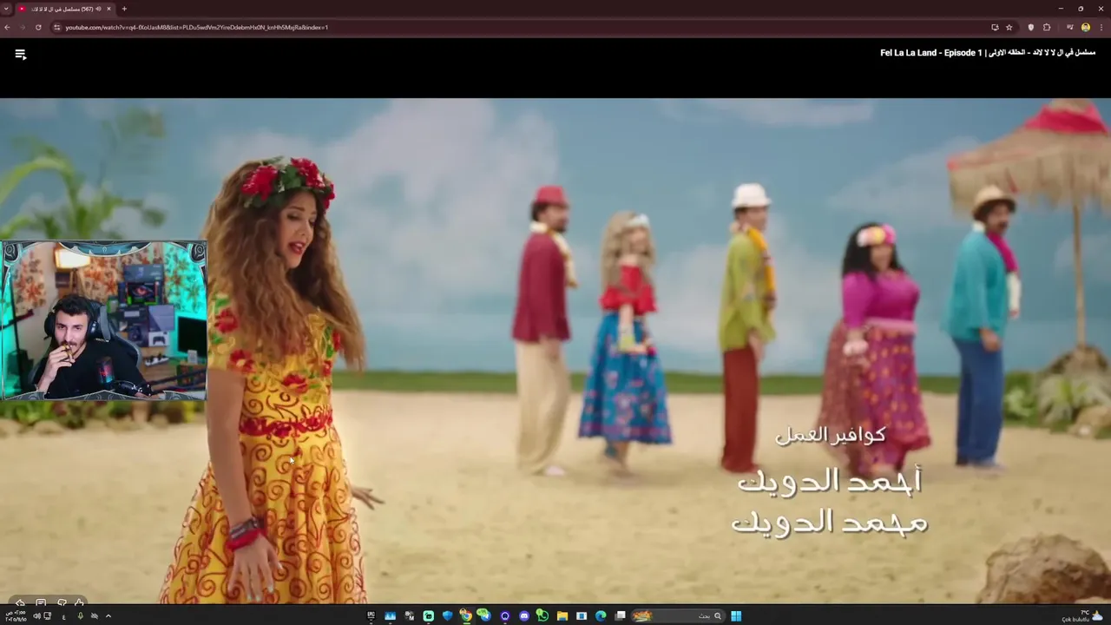Mute the tab via speaker icon
The width and height of the screenshot is (1111, 625).
(98, 9)
